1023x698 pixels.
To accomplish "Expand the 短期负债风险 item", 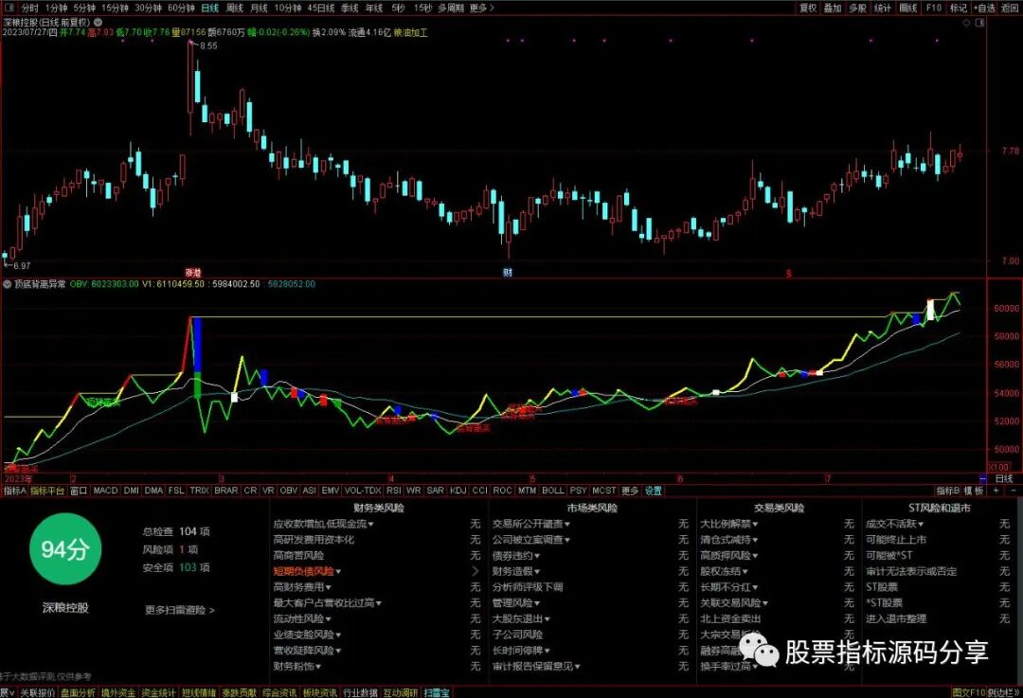I will [x=307, y=571].
